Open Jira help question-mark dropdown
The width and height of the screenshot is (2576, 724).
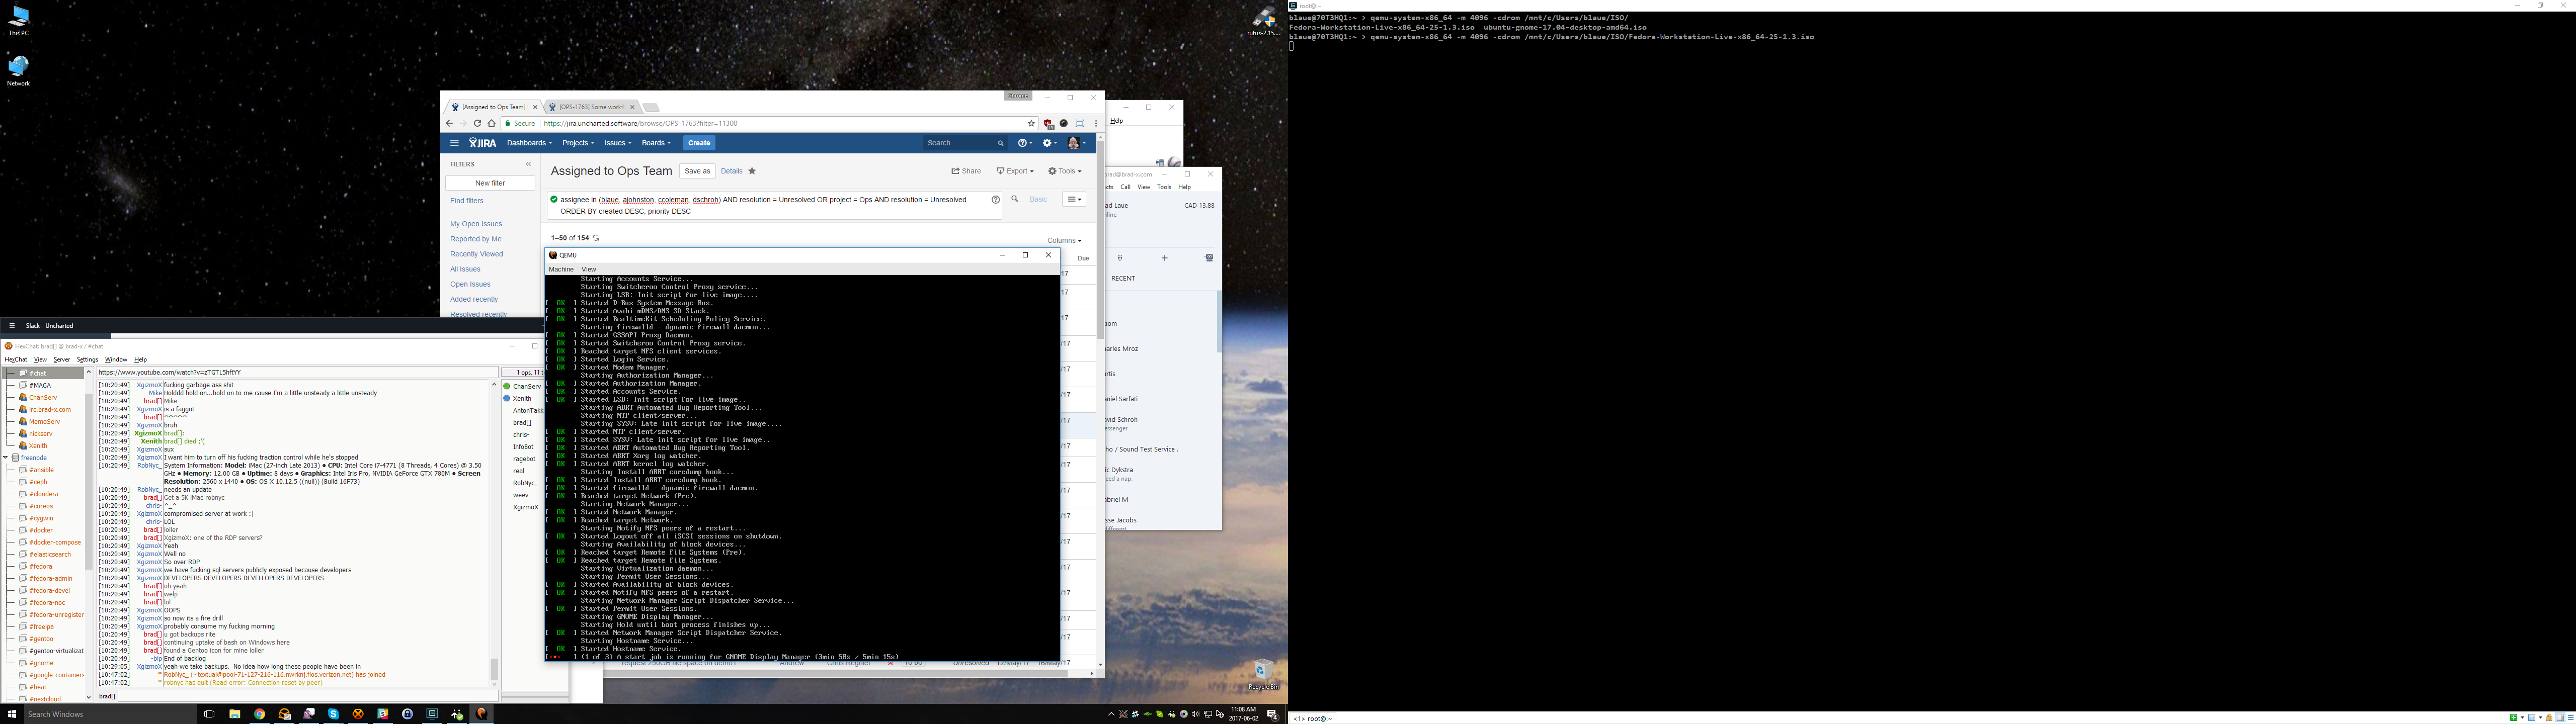coord(1024,143)
